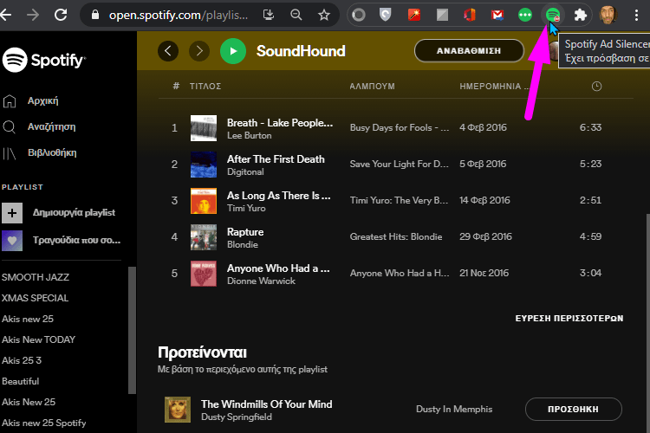650x433 pixels.
Task: Click the browser forward arrow
Action: [33, 16]
